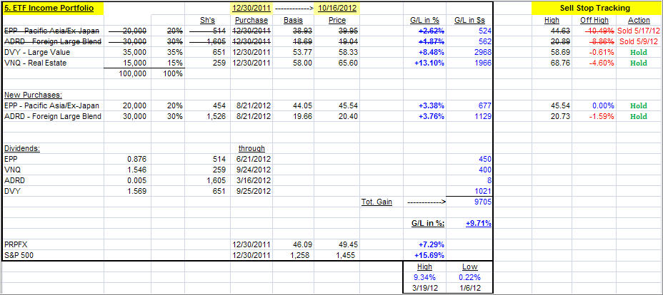This screenshot has height=295, width=663.
Task: Select the 1.546 VNQ dividend cell
Action: (136, 170)
